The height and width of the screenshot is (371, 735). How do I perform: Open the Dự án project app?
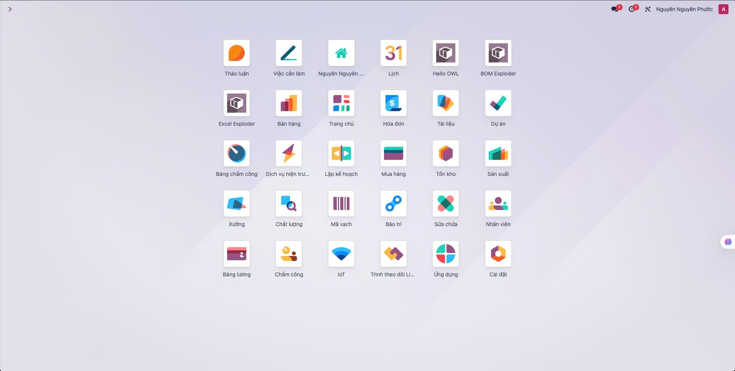click(498, 103)
